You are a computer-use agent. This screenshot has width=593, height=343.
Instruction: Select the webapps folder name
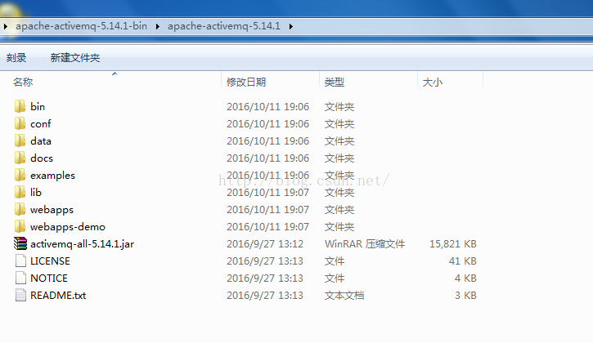[x=52, y=210]
